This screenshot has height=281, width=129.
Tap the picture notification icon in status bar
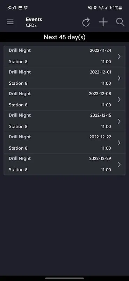[20, 8]
